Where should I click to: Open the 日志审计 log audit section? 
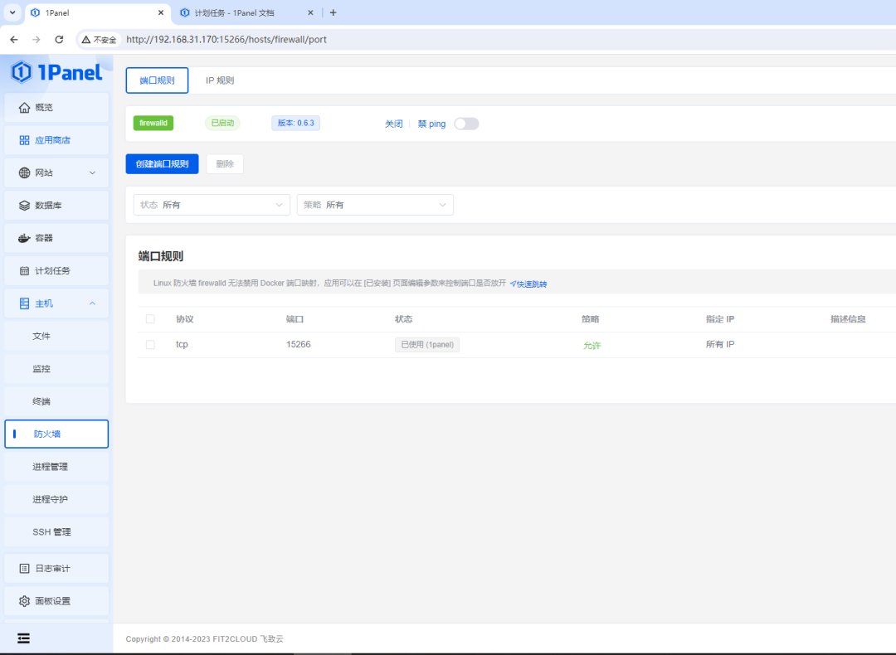point(53,568)
